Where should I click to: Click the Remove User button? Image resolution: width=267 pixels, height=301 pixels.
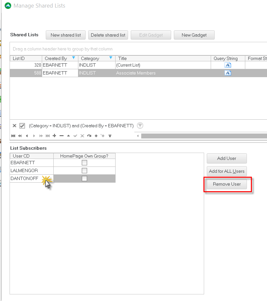(x=227, y=184)
